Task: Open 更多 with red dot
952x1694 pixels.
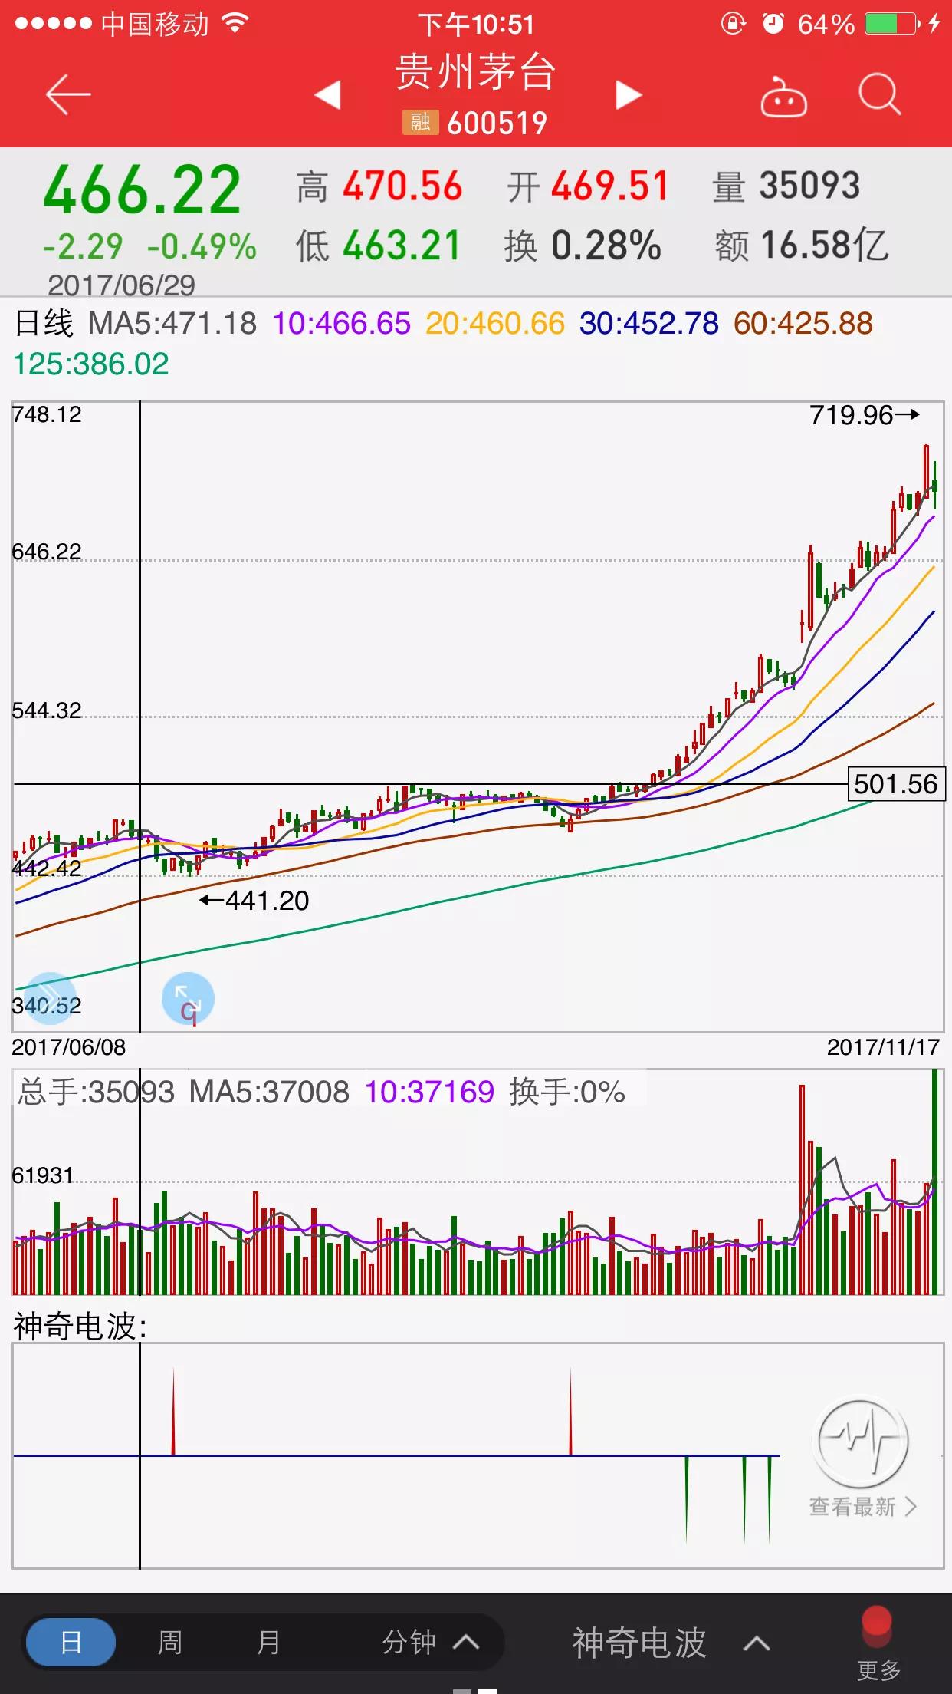Action: (878, 1643)
